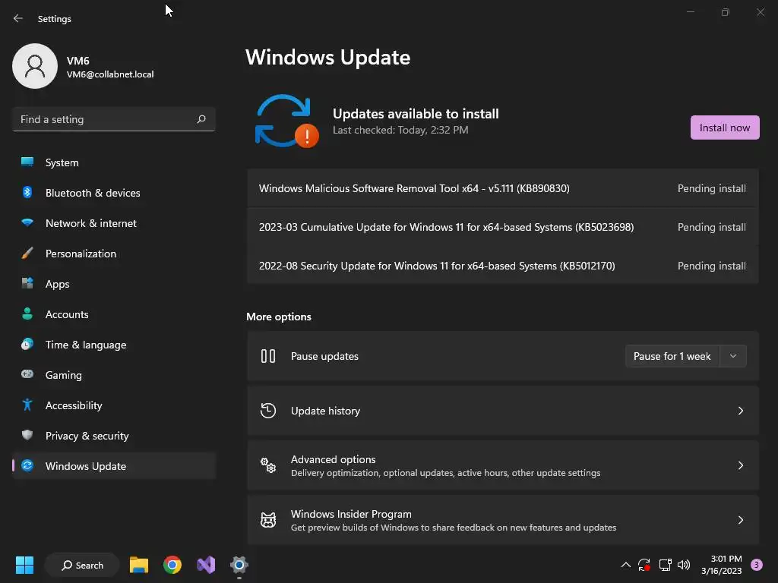Click the search magnifier in Find a setting

(201, 119)
